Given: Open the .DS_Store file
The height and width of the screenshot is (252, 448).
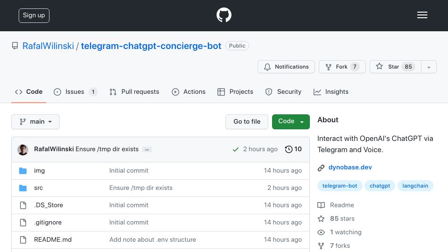Looking at the screenshot, I should point(49,205).
